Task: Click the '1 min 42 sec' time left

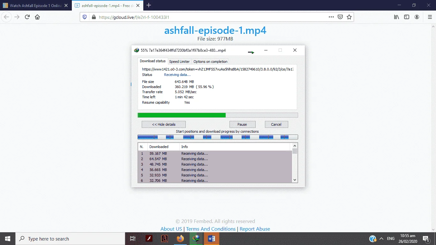Action: (184, 97)
